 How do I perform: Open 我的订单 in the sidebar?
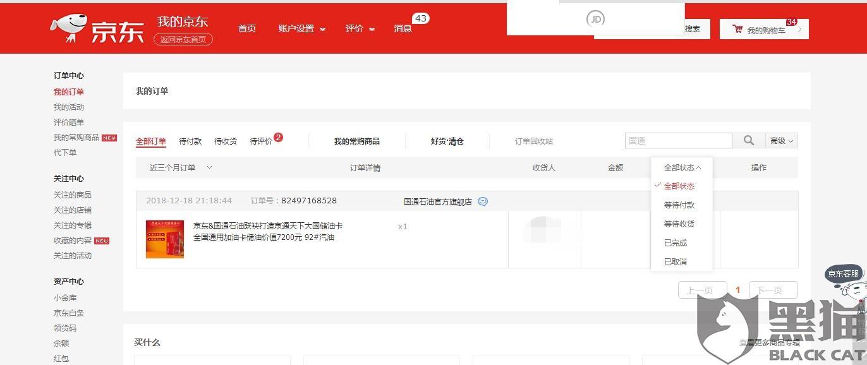69,92
